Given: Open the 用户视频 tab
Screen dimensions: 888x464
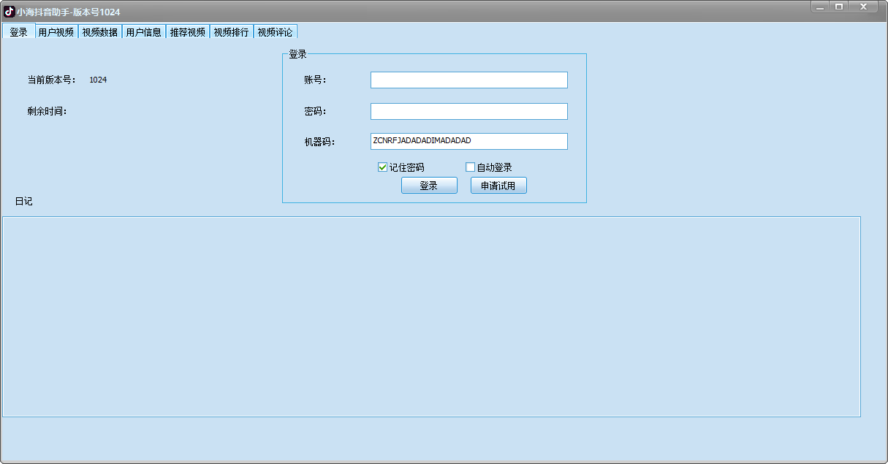Looking at the screenshot, I should 56,32.
